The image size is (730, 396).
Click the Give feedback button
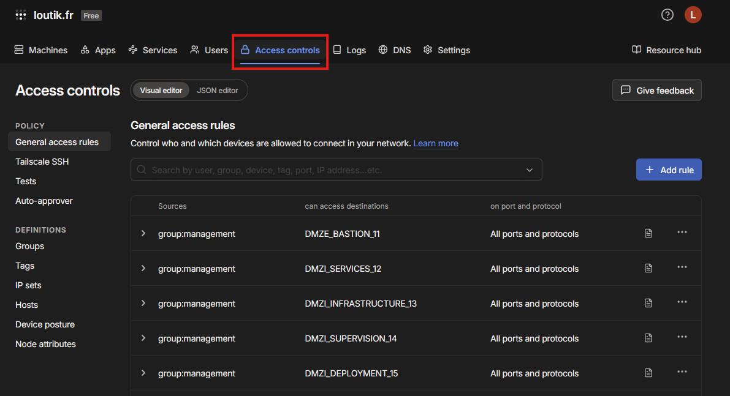click(x=657, y=90)
